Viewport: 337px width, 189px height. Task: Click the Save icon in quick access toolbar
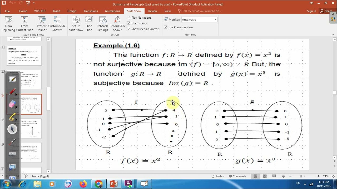point(4,3)
